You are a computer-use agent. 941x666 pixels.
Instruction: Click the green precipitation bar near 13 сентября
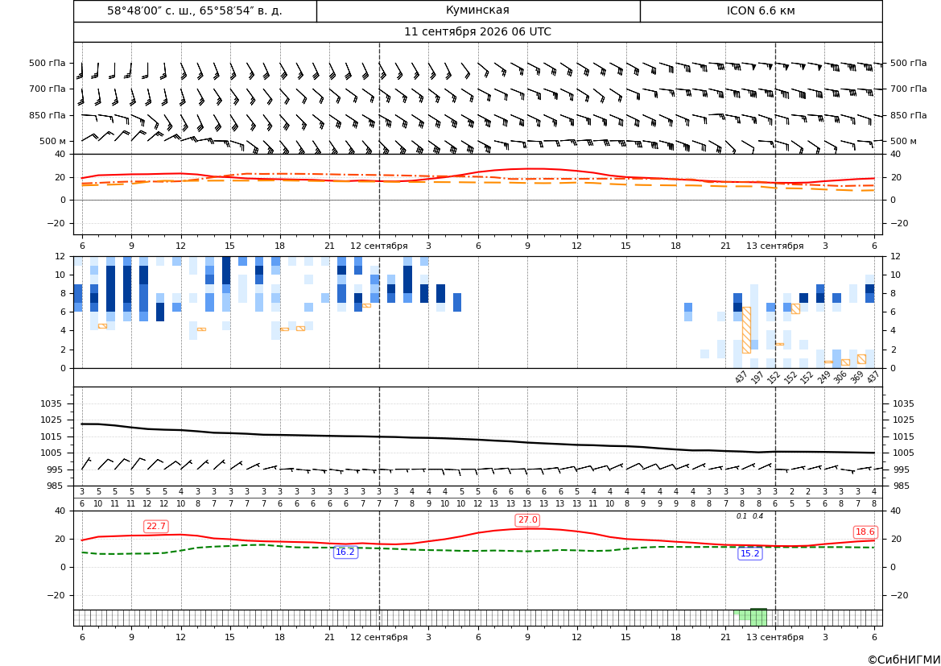758,618
